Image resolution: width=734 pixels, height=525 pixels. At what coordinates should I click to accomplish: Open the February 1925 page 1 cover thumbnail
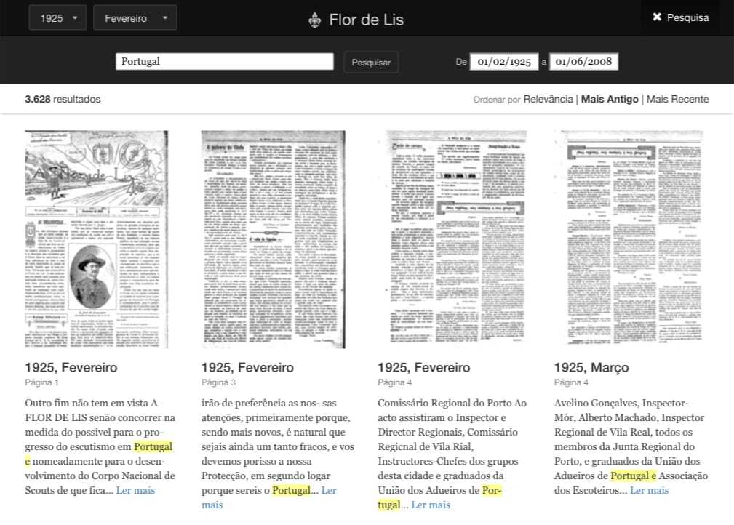(x=97, y=239)
